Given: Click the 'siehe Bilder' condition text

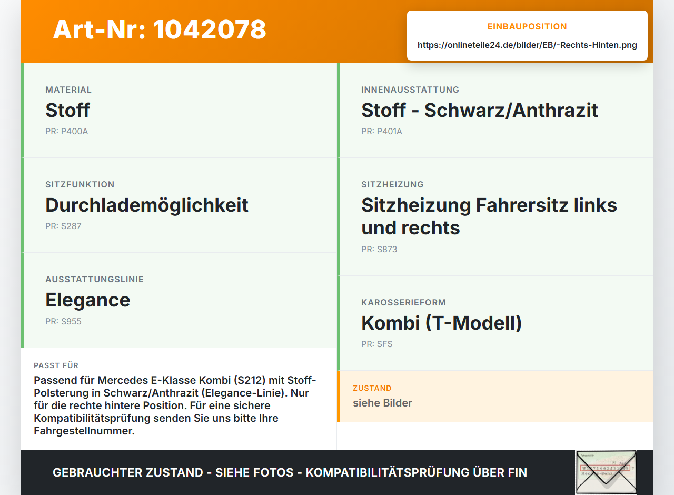Looking at the screenshot, I should (x=382, y=403).
